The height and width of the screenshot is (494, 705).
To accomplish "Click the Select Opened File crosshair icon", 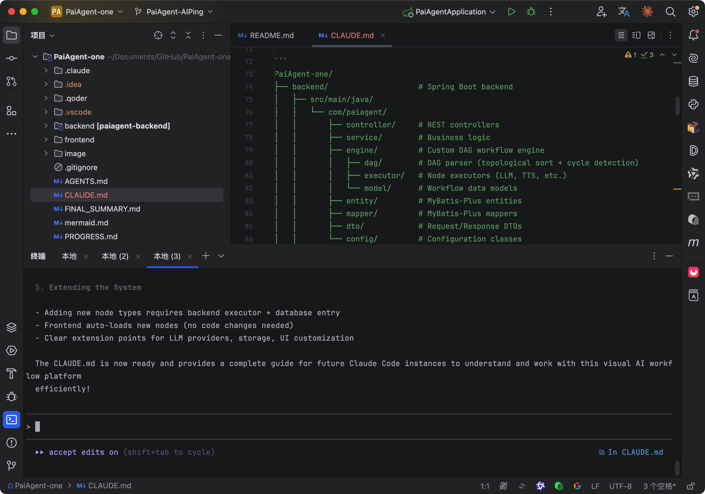I will coord(158,35).
